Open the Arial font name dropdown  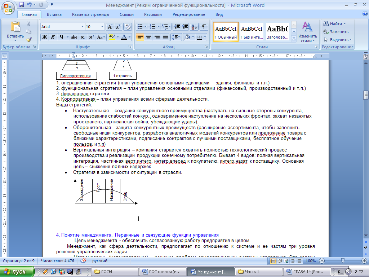coord(83,27)
